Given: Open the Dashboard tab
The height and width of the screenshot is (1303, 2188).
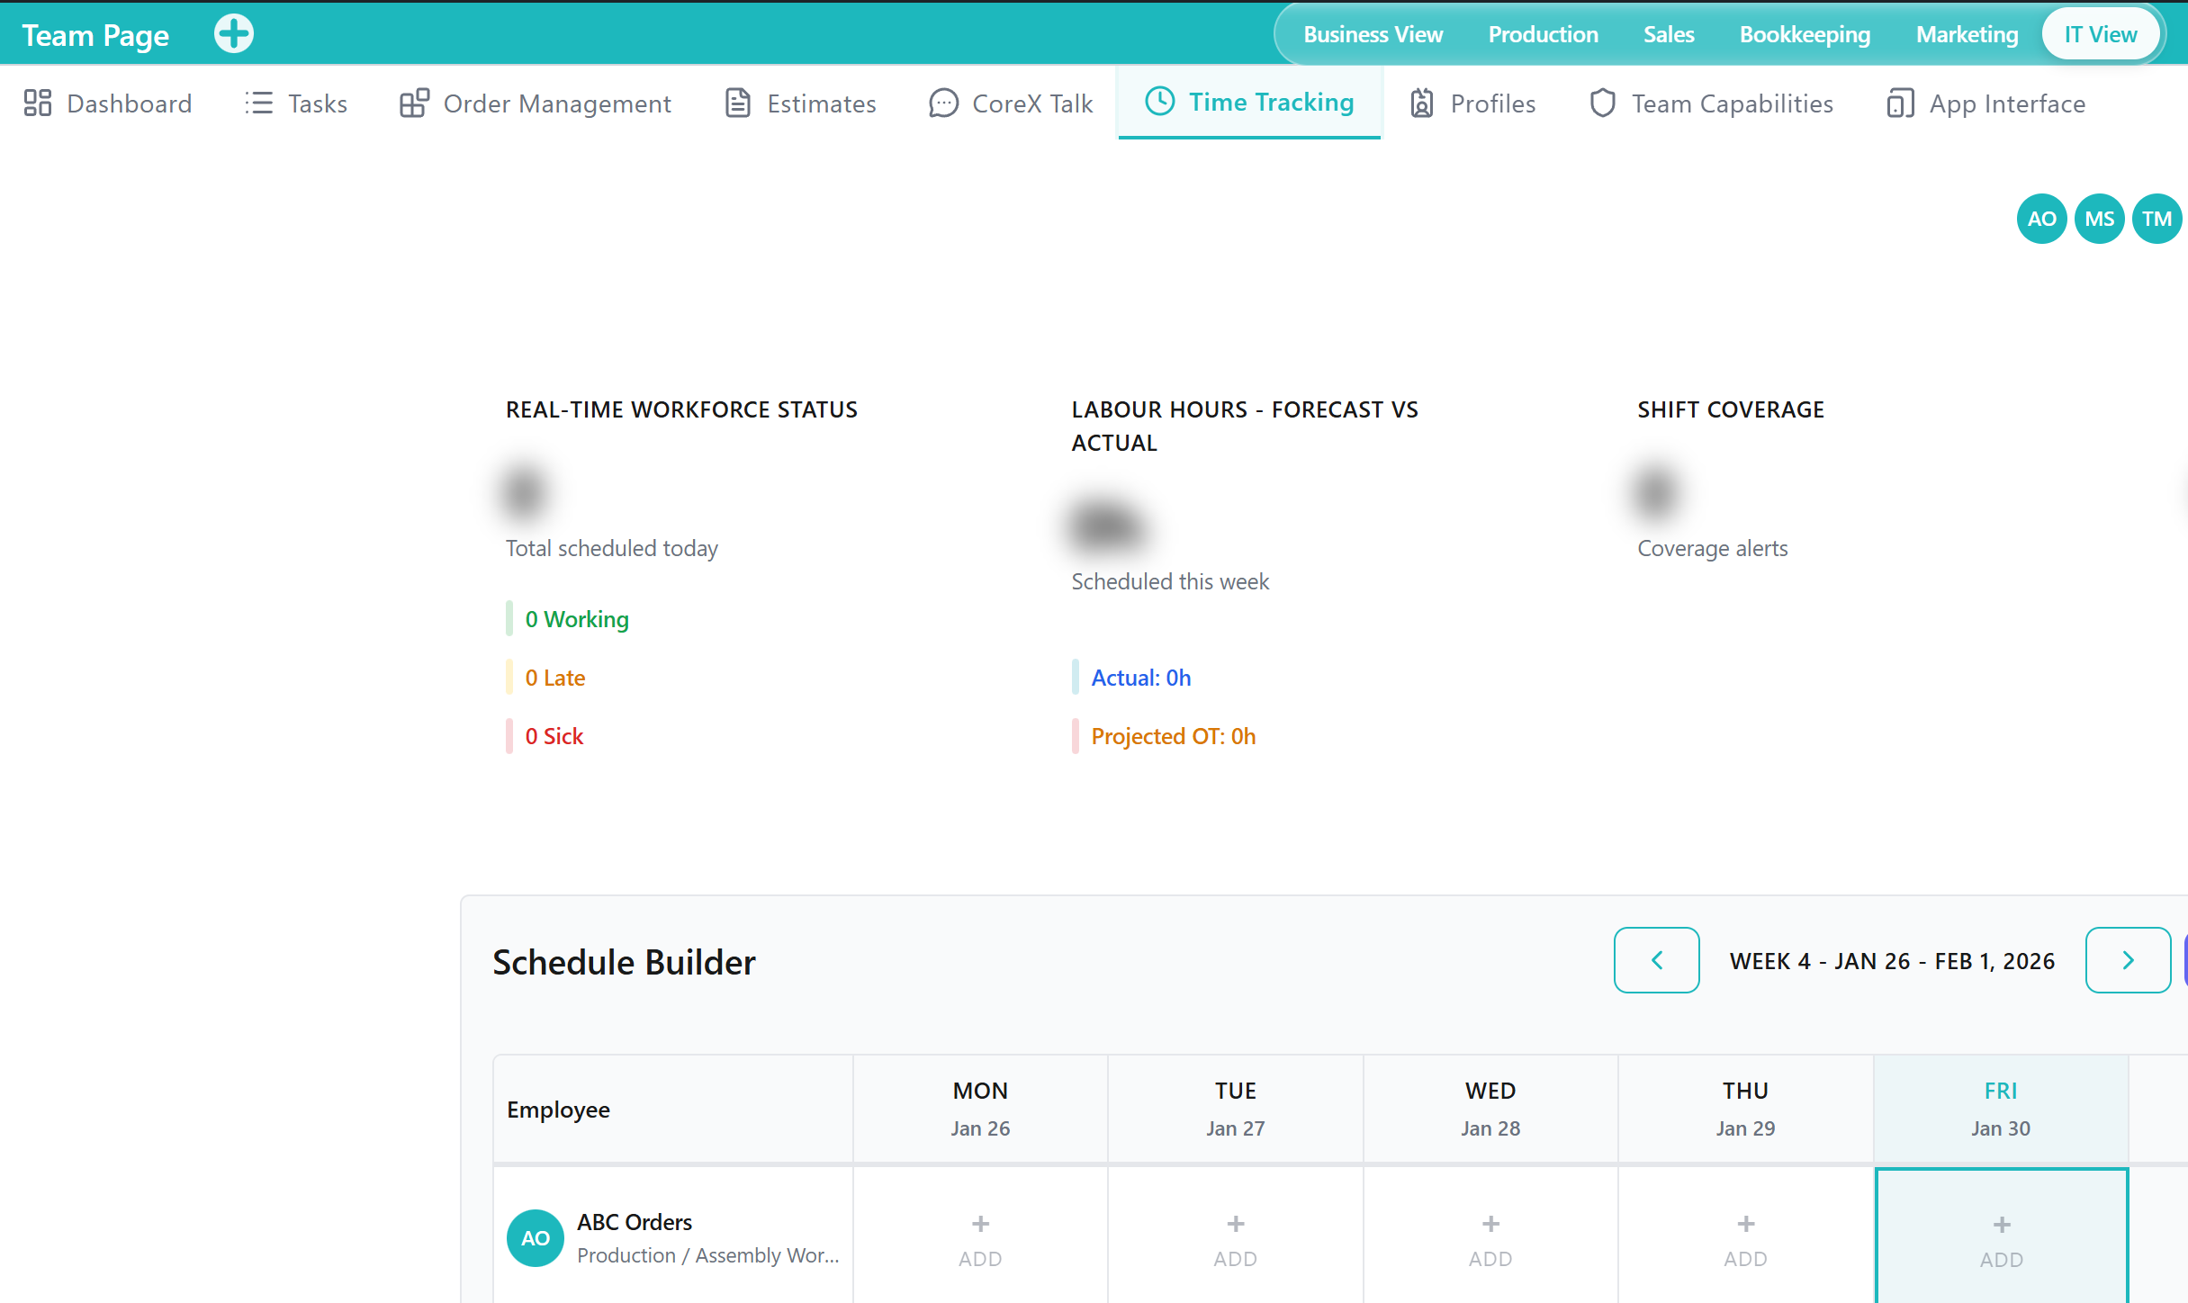Looking at the screenshot, I should coord(107,103).
